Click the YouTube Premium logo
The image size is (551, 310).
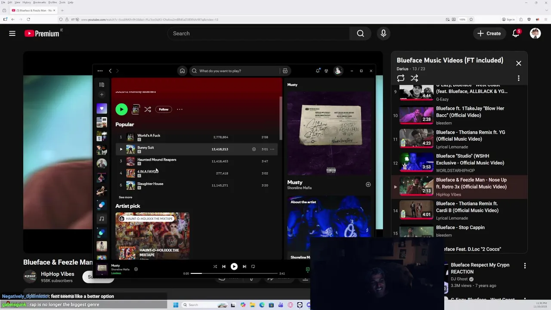click(x=42, y=34)
